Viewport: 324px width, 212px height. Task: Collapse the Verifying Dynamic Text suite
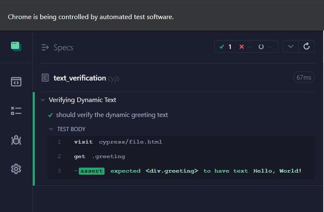[43, 100]
